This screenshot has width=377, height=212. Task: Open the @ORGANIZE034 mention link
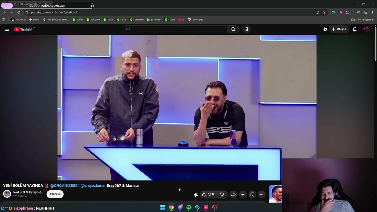[x=65, y=185]
